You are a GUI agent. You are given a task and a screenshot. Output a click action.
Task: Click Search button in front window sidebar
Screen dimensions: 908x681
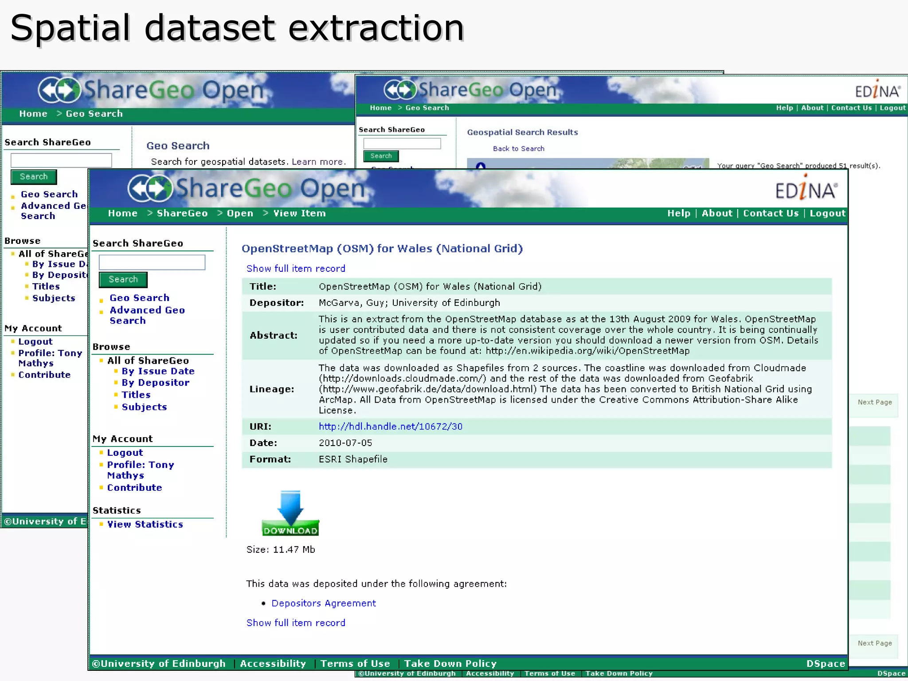[x=123, y=279]
